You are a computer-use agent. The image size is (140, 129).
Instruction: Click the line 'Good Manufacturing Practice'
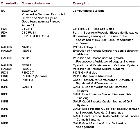(41, 22)
